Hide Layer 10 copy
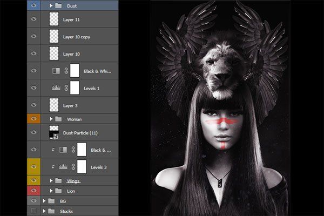Screen dimensions: 324x216 33,36
